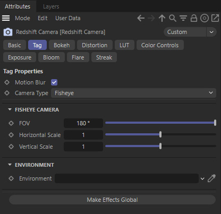Click the circular target mode icon
This screenshot has width=221, height=214.
click(205, 18)
